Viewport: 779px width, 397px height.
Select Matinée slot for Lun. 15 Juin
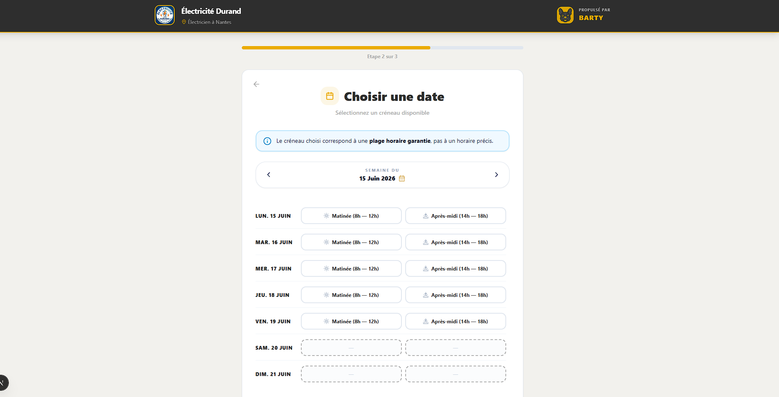point(351,216)
